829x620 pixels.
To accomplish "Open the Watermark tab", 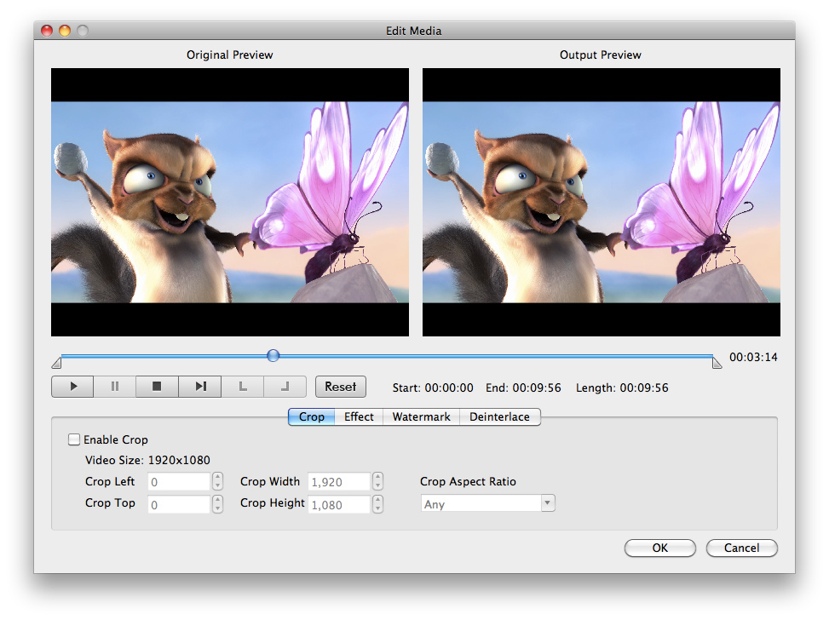I will coord(421,417).
